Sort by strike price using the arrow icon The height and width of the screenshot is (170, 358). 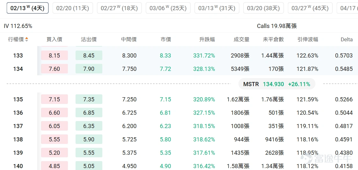click(26, 39)
